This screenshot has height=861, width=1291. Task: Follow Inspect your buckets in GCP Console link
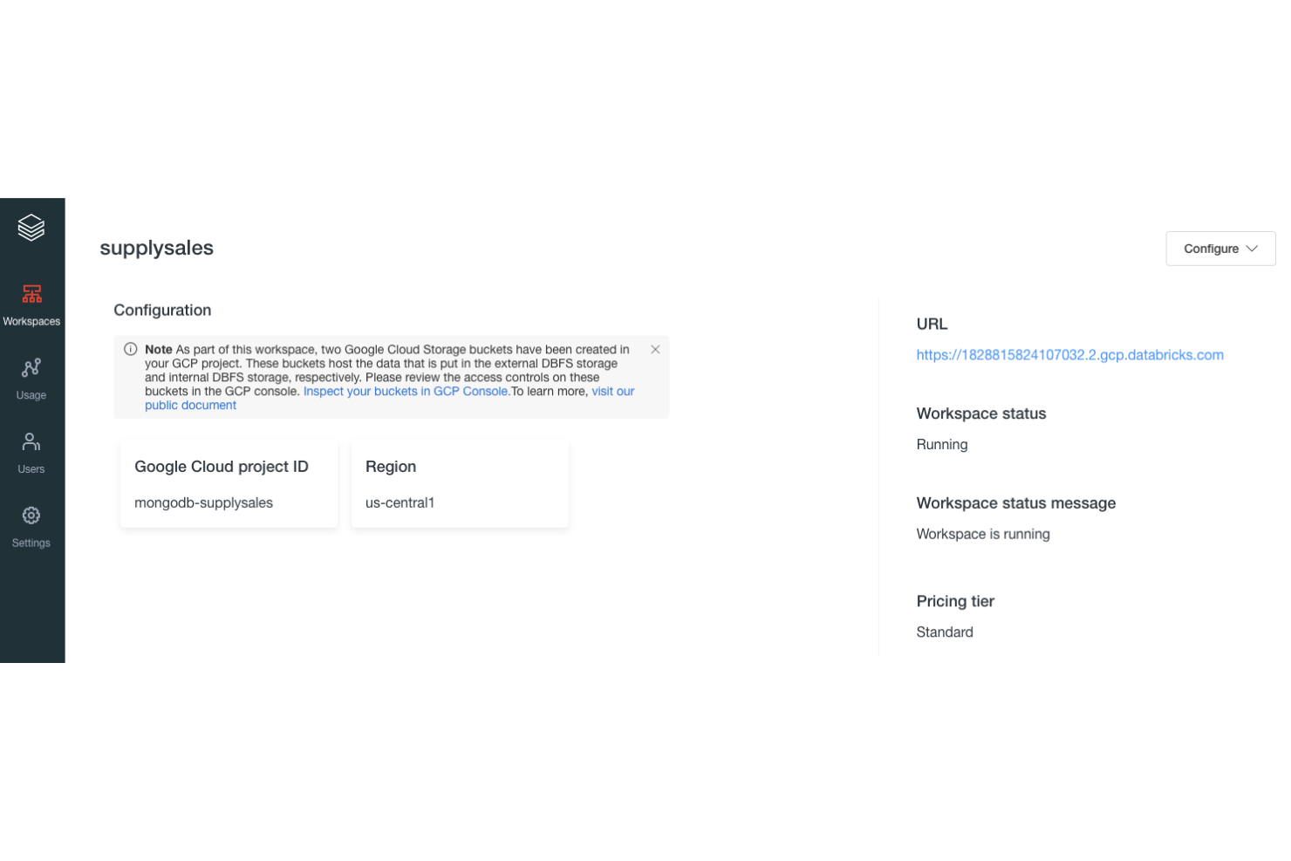pos(406,392)
